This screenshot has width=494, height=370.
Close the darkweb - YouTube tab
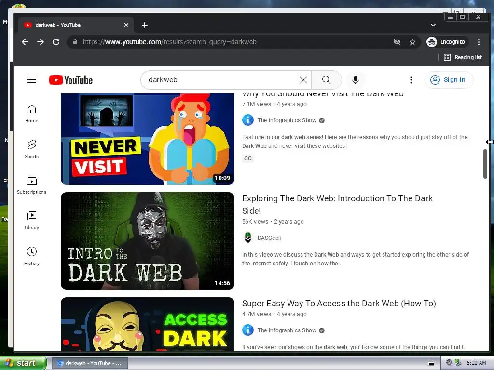pos(126,25)
